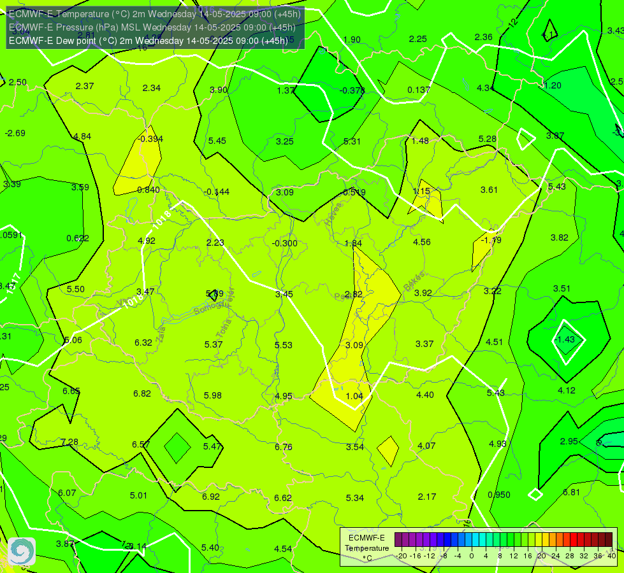Screen dimensions: 624x573
Task: Click the Heves county label
Action: pos(333,214)
